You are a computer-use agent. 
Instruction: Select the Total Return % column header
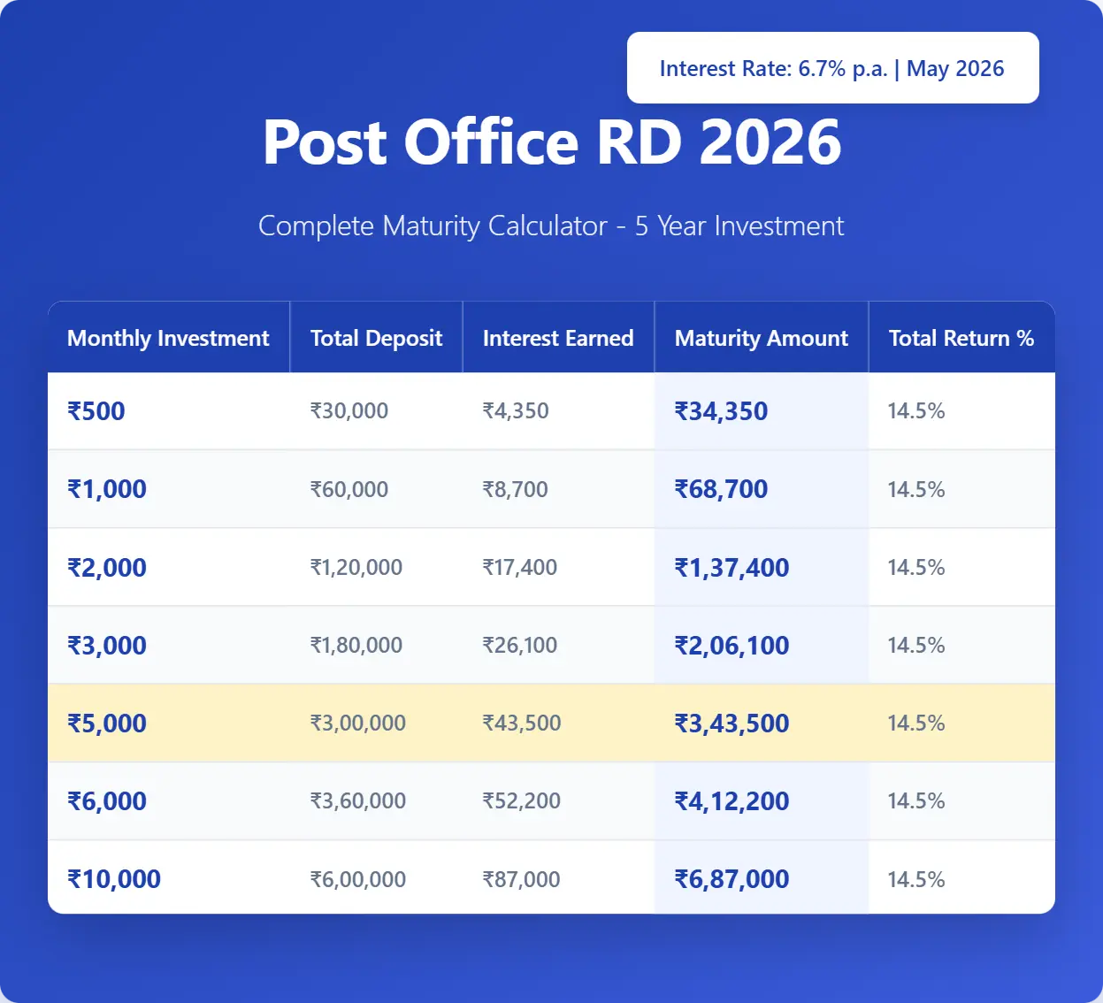point(961,338)
